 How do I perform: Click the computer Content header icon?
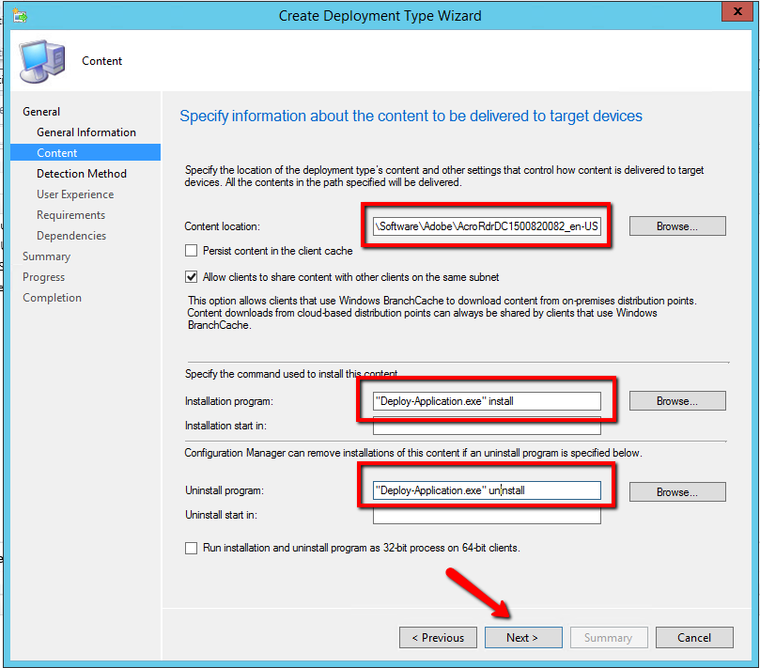(42, 59)
